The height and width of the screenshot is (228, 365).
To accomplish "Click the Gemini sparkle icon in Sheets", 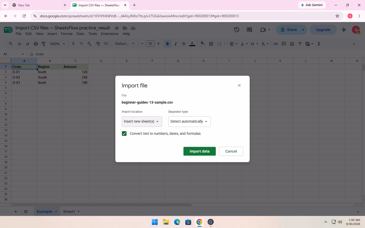I will point(344,30).
